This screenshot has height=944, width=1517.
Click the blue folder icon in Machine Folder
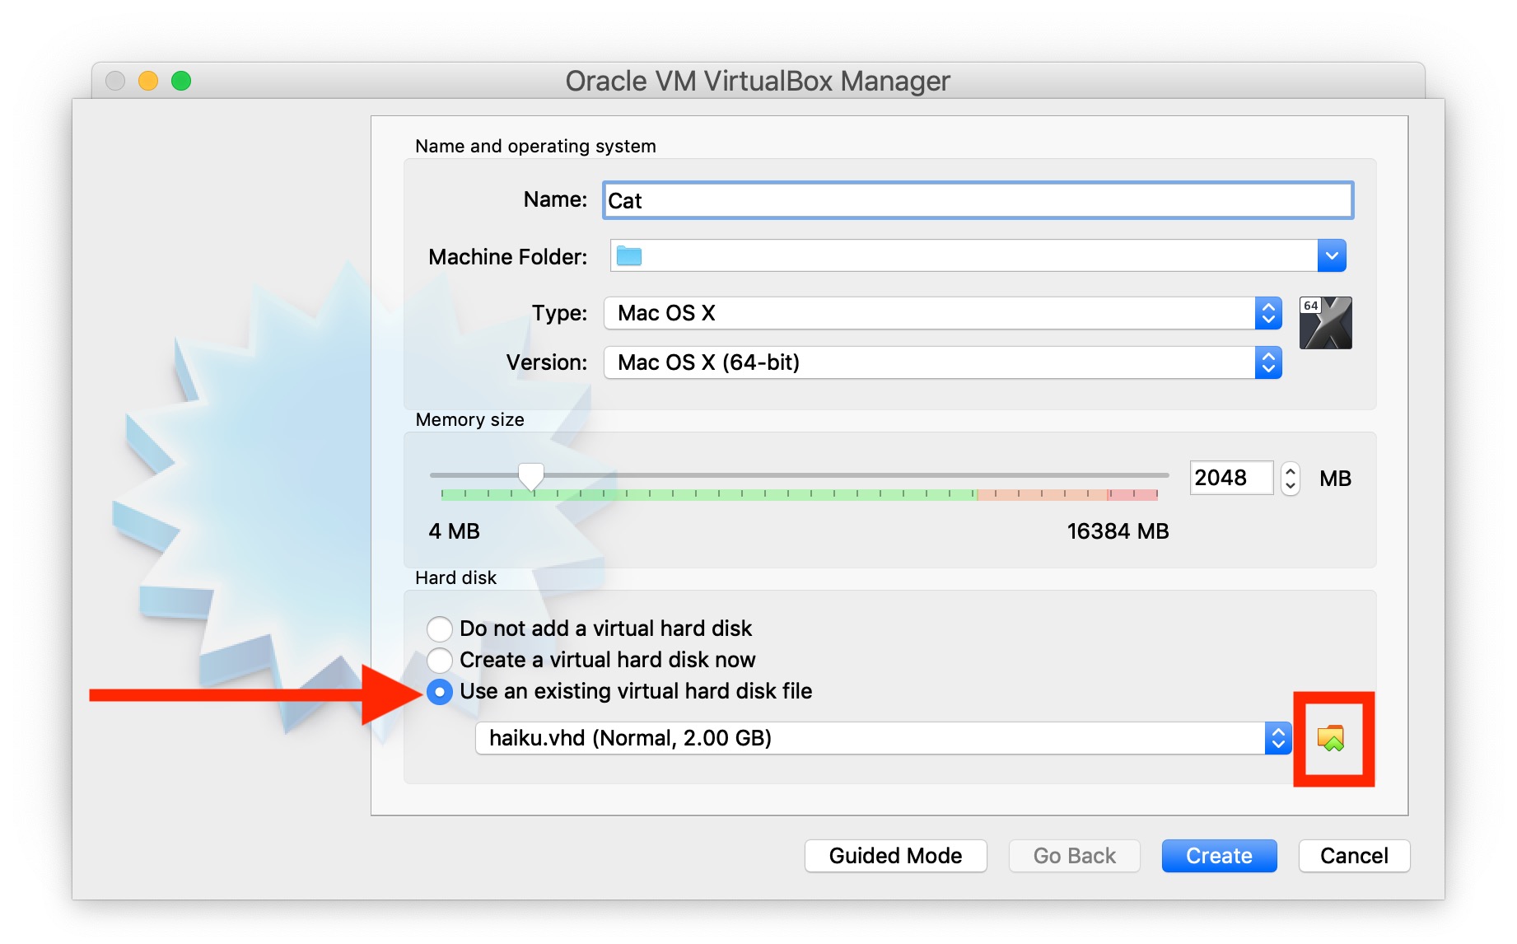click(x=630, y=255)
